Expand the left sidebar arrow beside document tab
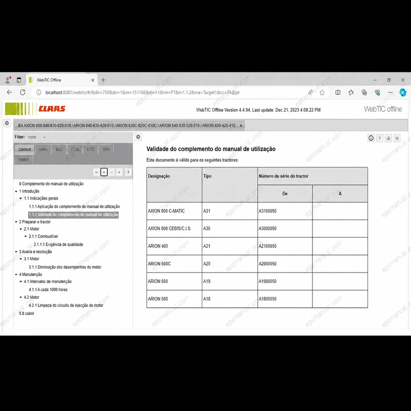The image size is (411, 411). click(x=7, y=123)
